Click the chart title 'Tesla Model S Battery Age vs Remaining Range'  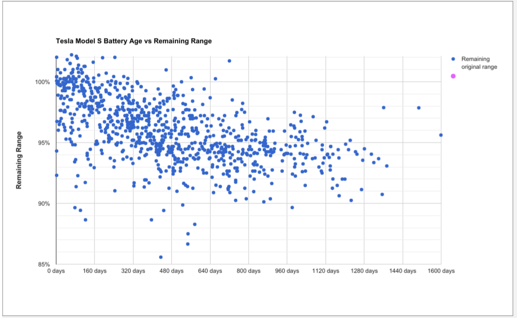(133, 41)
